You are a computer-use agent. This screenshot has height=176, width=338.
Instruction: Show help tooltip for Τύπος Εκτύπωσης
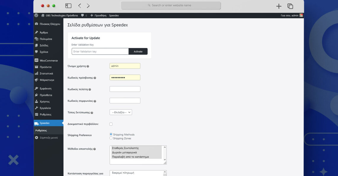[x=92, y=113]
